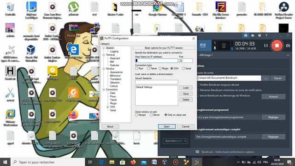This screenshot has width=295, height=166.
Task: Open the FileZilla desktop icon
Action: (x=220, y=10)
